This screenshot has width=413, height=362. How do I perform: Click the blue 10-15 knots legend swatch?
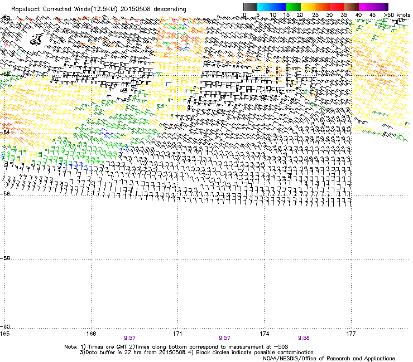click(279, 7)
